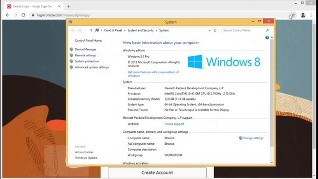Click Change settings link

pos(253,138)
